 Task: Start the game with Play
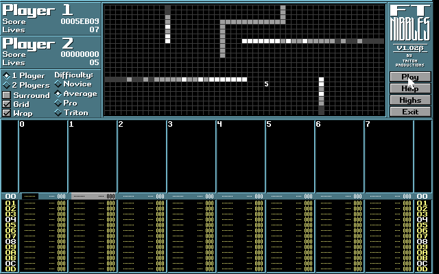(x=410, y=77)
